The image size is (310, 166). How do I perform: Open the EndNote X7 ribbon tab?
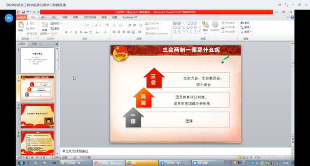[x=130, y=17]
